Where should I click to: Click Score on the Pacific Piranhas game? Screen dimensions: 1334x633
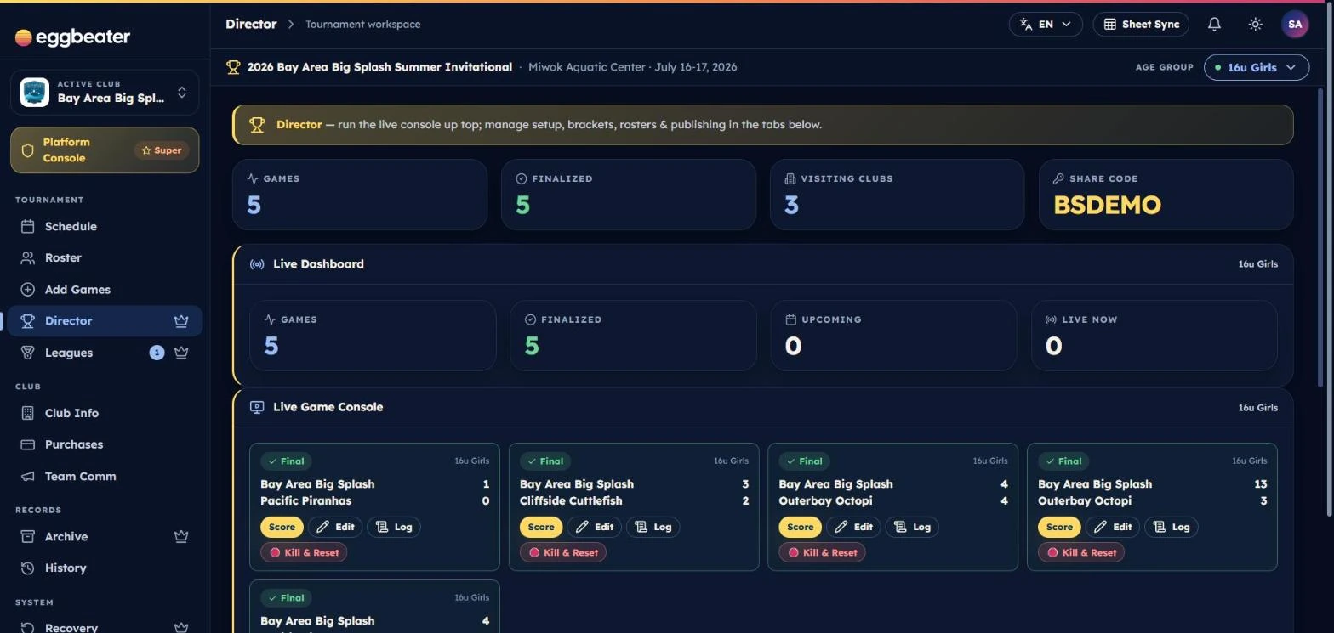(x=282, y=527)
